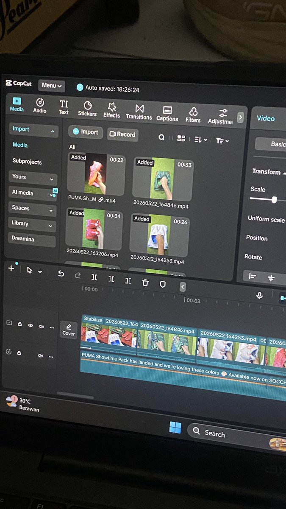Open the Media tab
286x509 pixels.
point(17,104)
